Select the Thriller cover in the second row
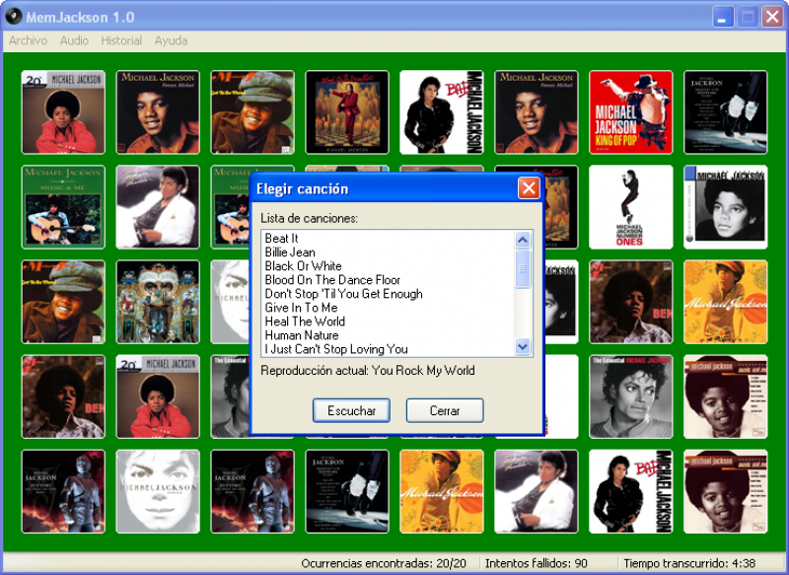 pyautogui.click(x=158, y=207)
